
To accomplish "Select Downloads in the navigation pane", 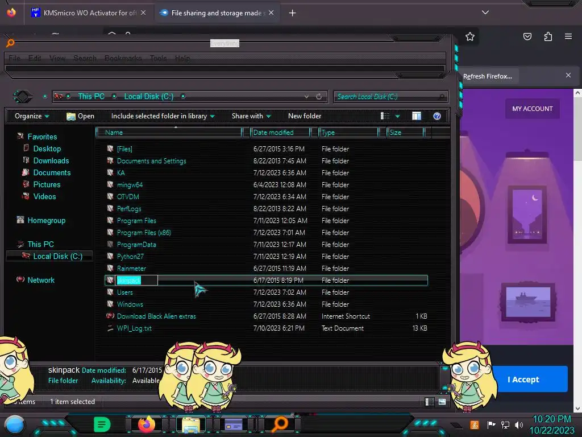I will coord(51,160).
